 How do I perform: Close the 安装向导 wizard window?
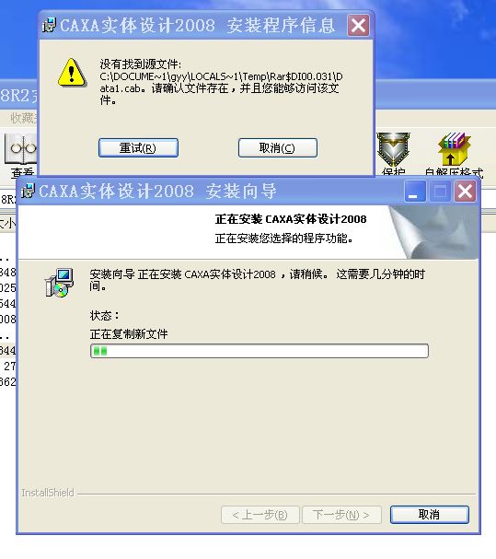click(x=465, y=192)
